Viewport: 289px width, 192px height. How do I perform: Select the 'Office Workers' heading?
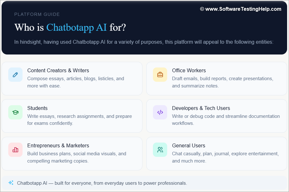(189, 71)
